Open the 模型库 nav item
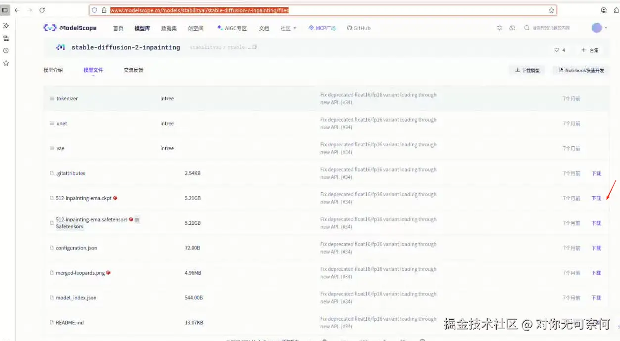 point(142,28)
